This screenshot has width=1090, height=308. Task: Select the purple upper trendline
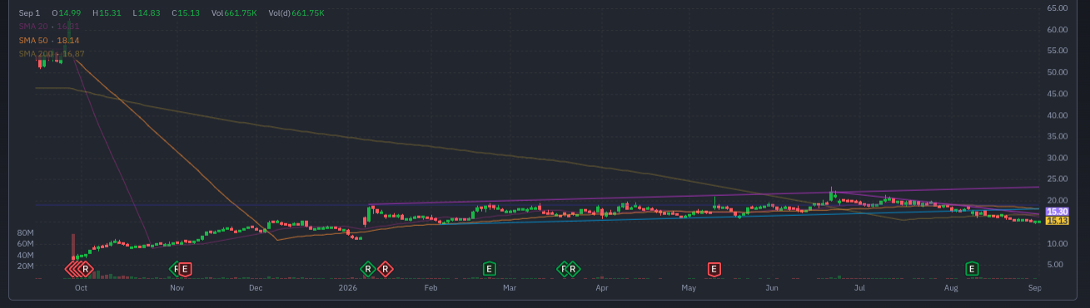pyautogui.click(x=704, y=196)
